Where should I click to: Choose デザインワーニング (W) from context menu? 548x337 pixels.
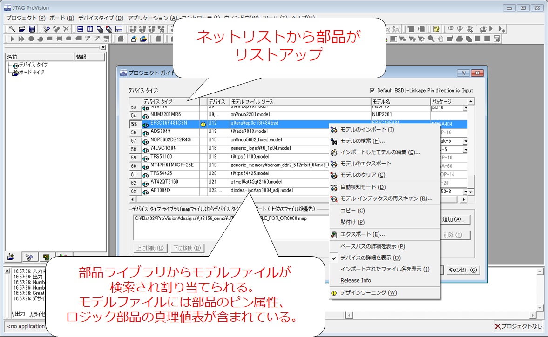click(x=385, y=293)
